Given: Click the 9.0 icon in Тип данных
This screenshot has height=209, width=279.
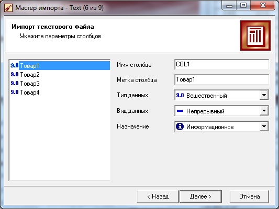Looking at the screenshot, I should tap(180, 95).
